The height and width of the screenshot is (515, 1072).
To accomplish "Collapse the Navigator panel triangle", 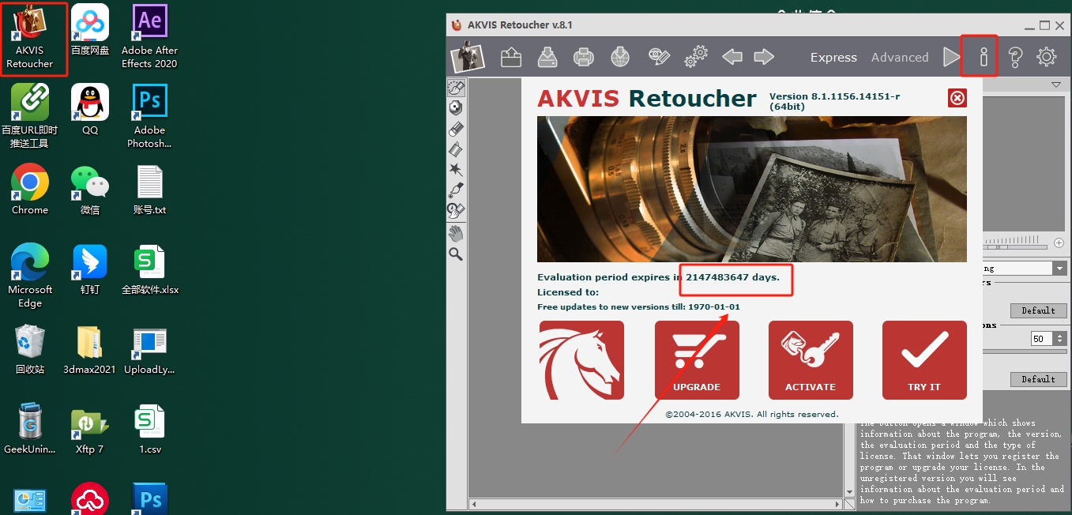I will [1056, 85].
